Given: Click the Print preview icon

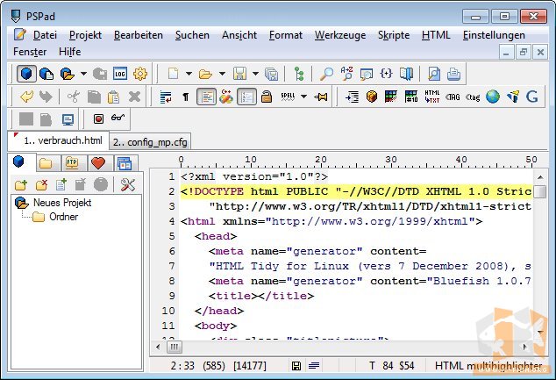Looking at the screenshot, I should (x=434, y=74).
